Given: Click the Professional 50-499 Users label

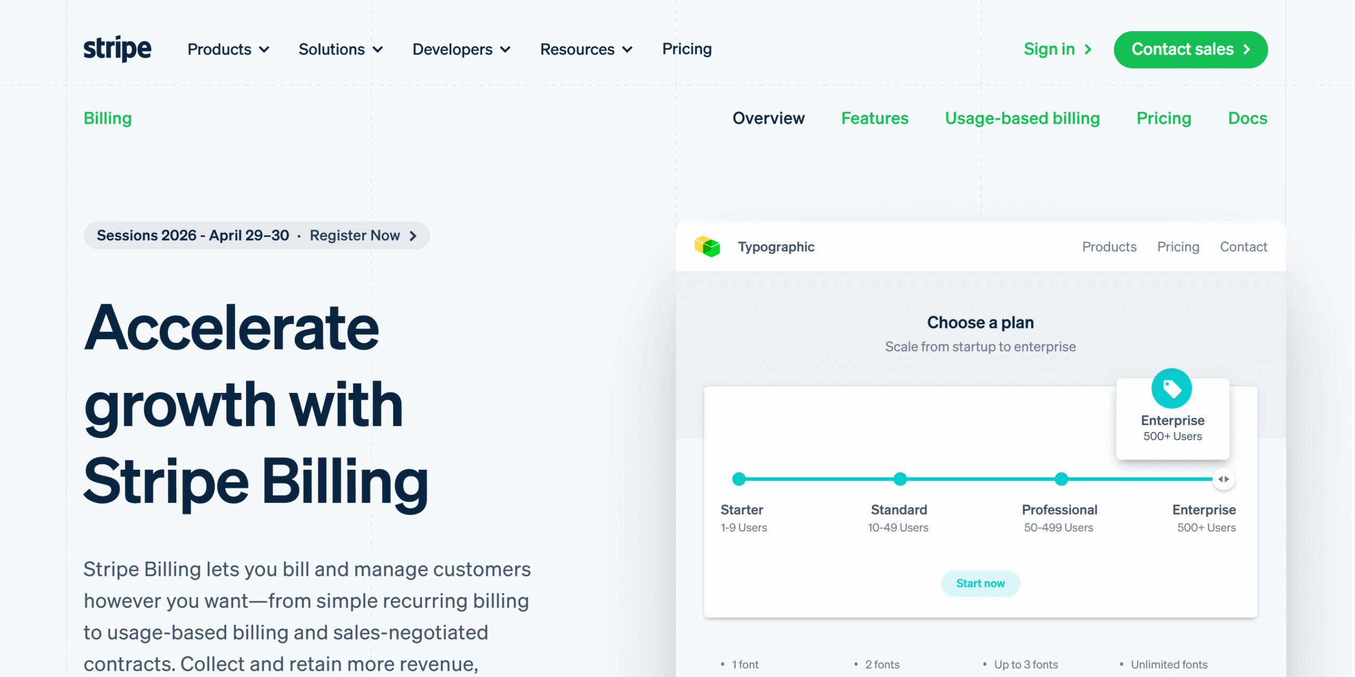Looking at the screenshot, I should pos(1059,518).
